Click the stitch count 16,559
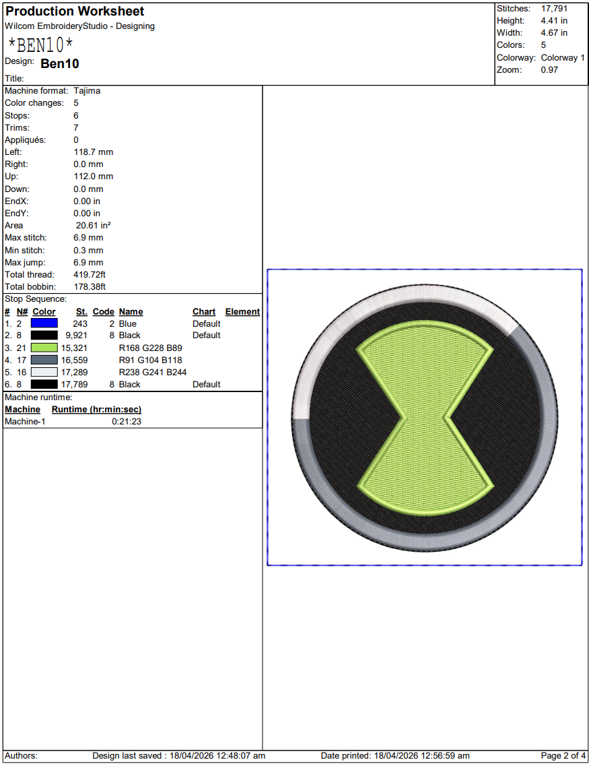Viewport: 589px width, 764px height. (x=75, y=360)
